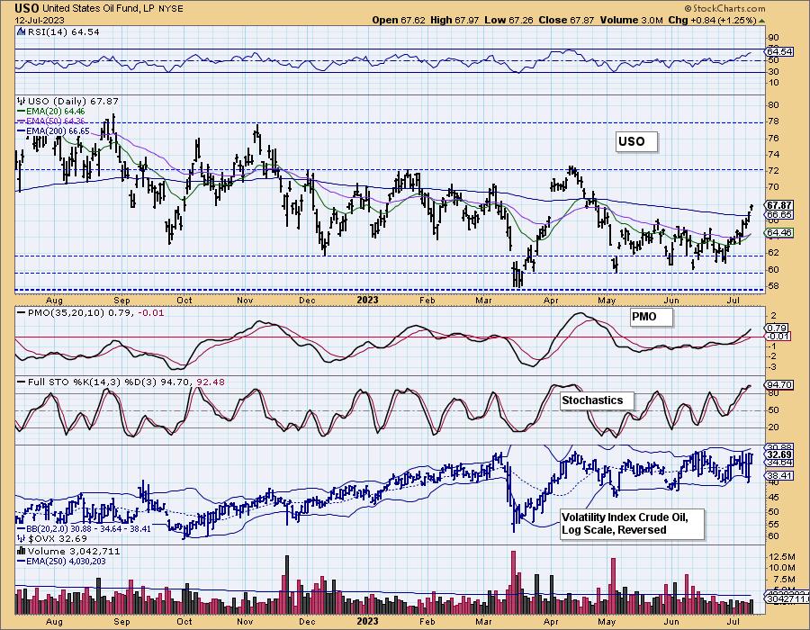Click the 90 label on RSI axis
Image resolution: width=810 pixels, height=630 pixels.
click(774, 37)
